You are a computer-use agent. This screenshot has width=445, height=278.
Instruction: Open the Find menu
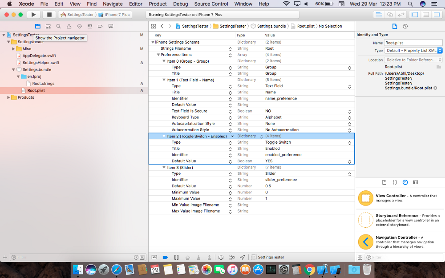point(92,4)
